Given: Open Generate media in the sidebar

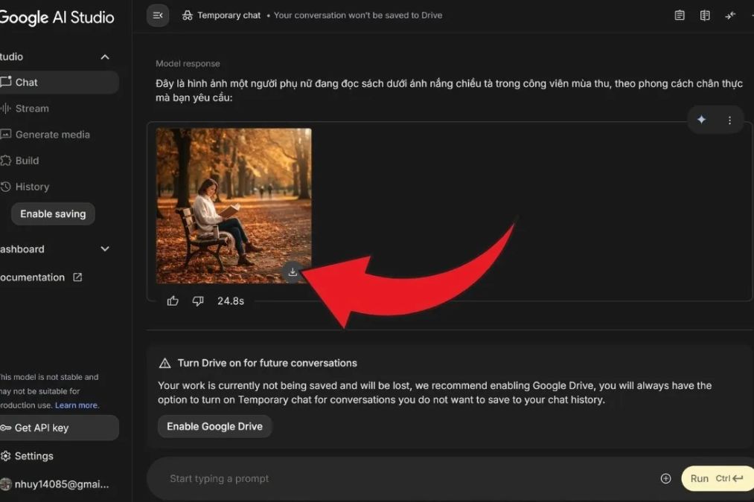Looking at the screenshot, I should coord(52,135).
